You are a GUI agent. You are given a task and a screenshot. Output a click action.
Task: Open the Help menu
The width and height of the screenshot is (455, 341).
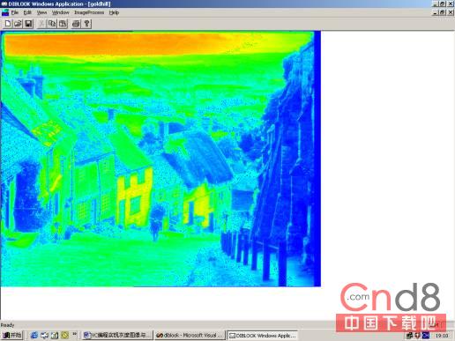point(114,12)
